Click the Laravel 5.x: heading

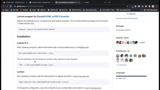click(23, 43)
